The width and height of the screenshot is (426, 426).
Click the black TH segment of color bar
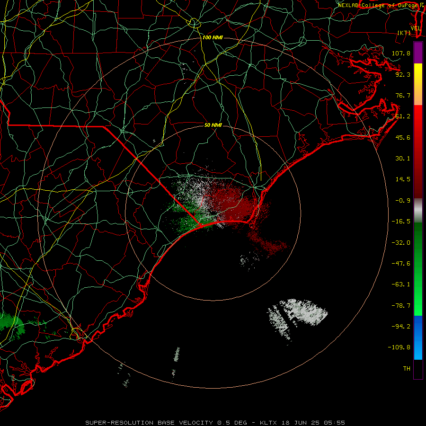[x=418, y=369]
